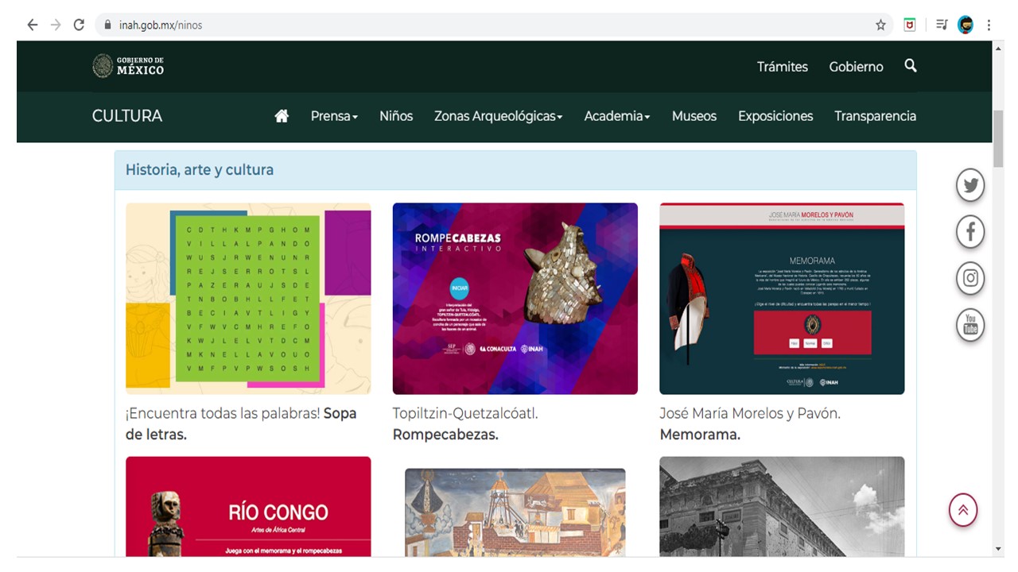Open the painted village scene thumbnail

[515, 512]
